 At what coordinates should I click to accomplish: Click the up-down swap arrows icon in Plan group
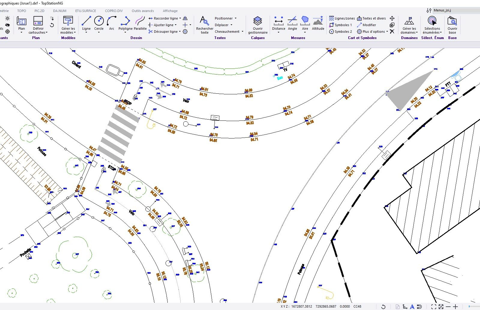point(52,18)
